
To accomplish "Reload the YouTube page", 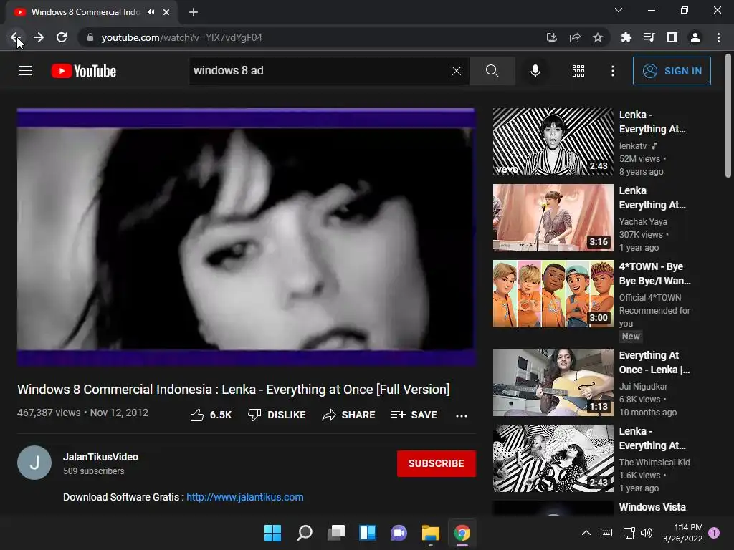I will 62,37.
